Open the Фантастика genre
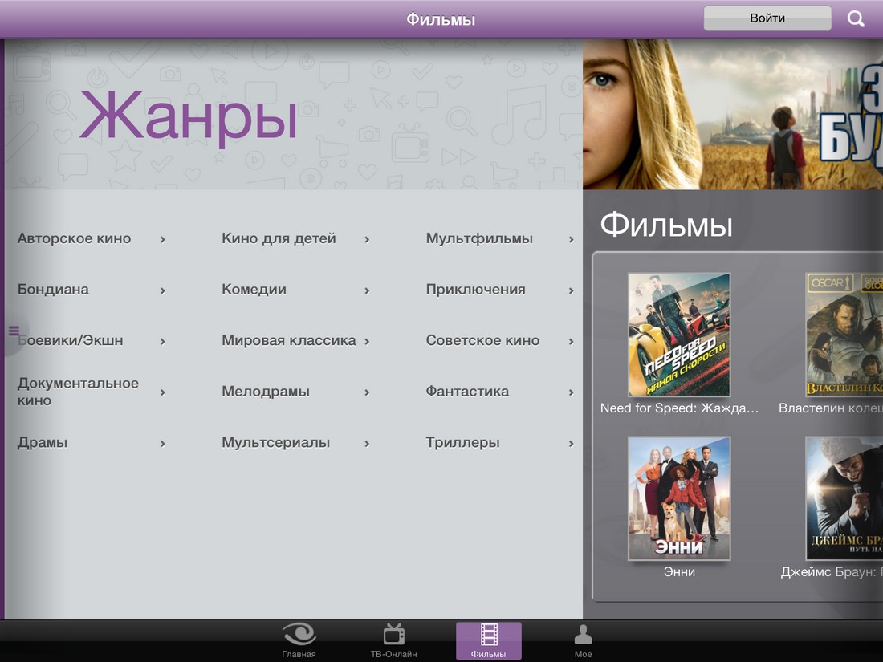Screen dimensions: 883x662 point(467,392)
